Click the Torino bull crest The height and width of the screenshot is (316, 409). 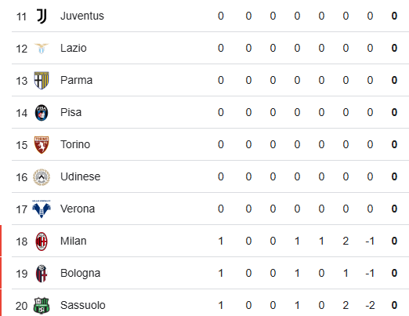(x=42, y=145)
